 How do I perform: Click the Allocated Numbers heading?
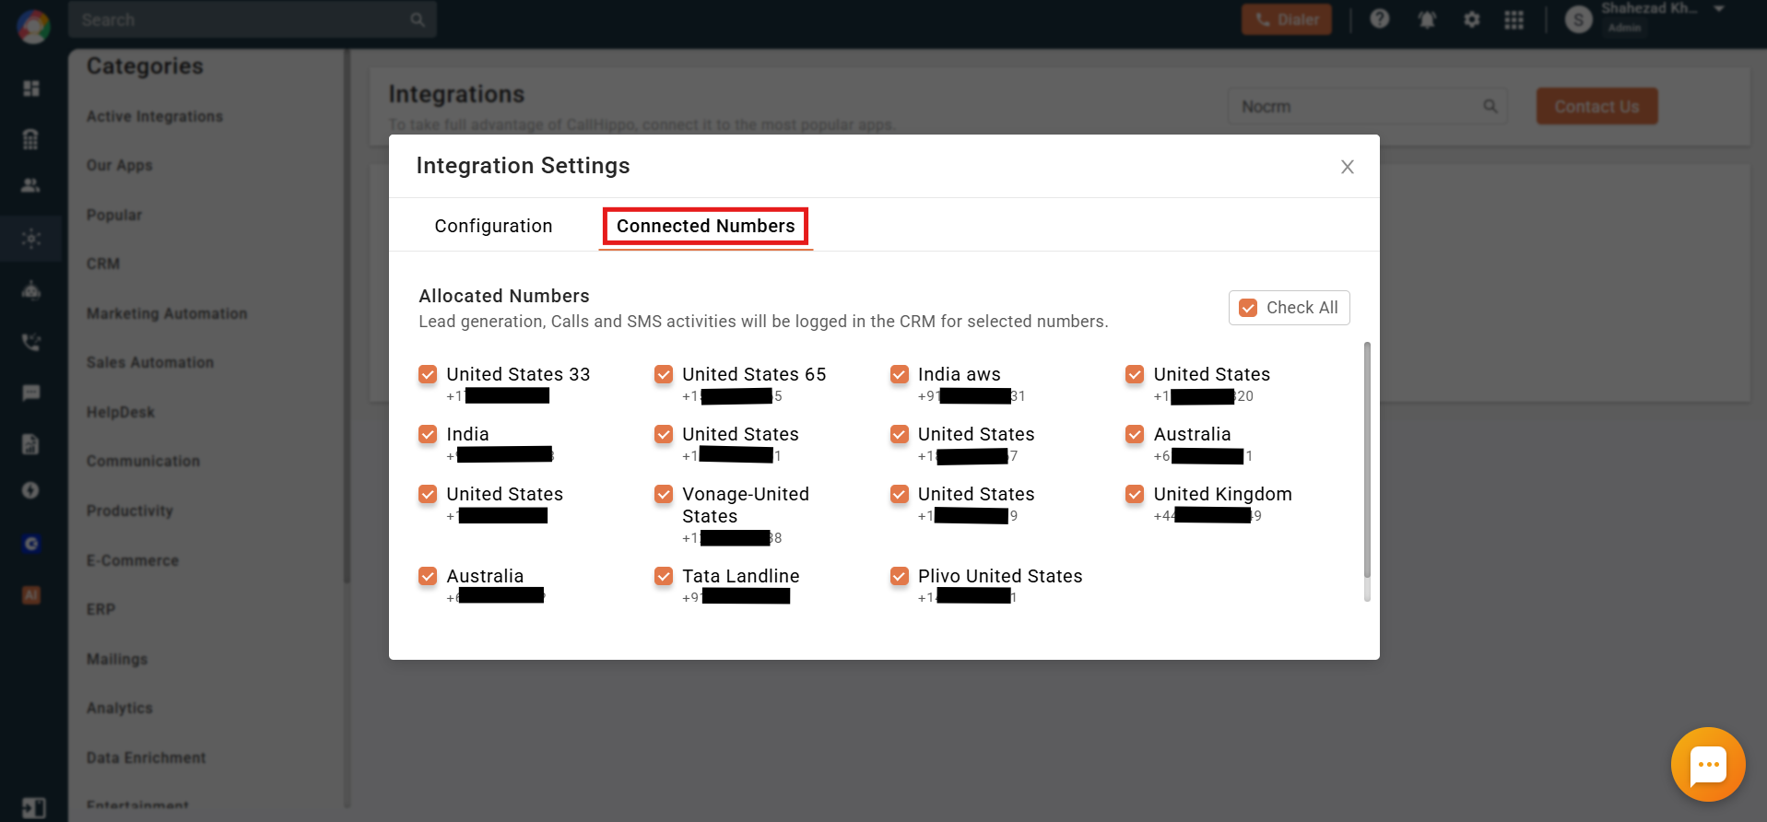click(504, 296)
